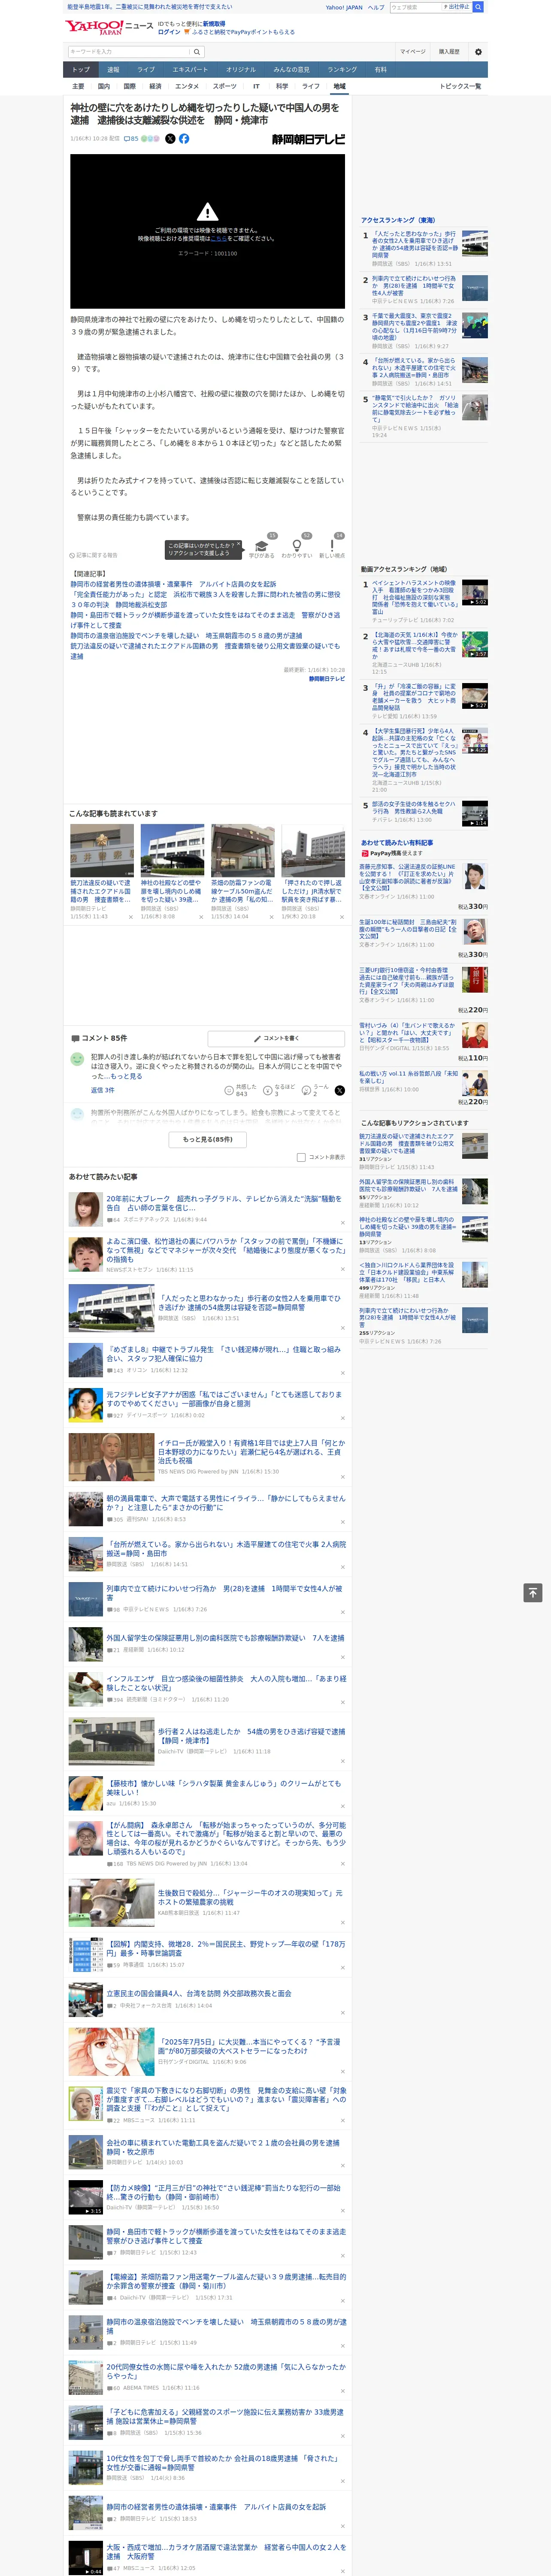
Task: Open the 【藤枝市】懐かしい味 シラハタ製菓 article
Action: pyautogui.click(x=224, y=1788)
